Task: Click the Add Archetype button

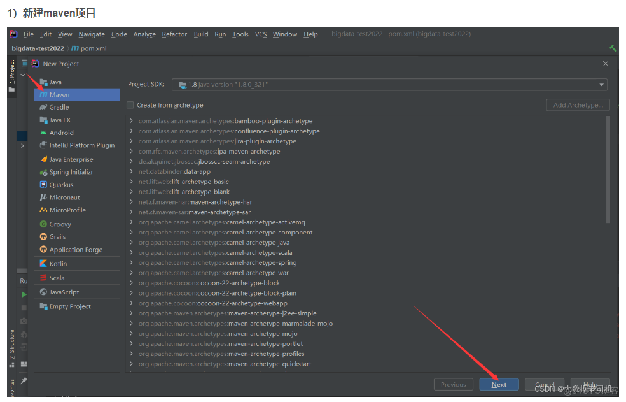Action: pos(578,104)
